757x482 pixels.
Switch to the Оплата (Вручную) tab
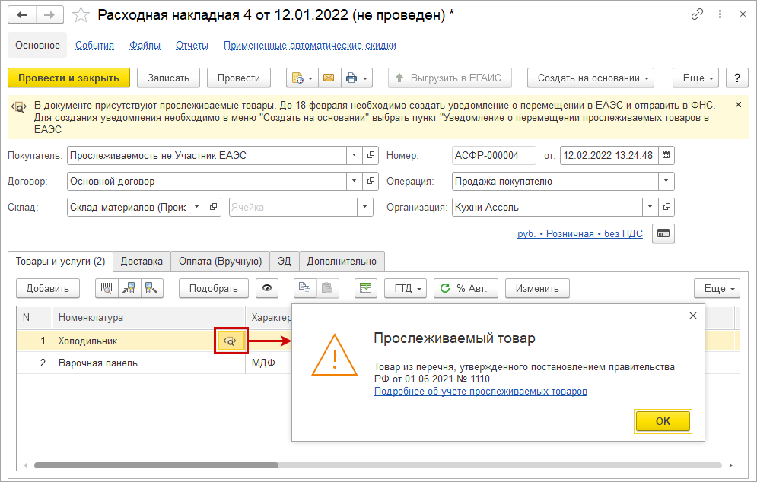click(x=220, y=261)
